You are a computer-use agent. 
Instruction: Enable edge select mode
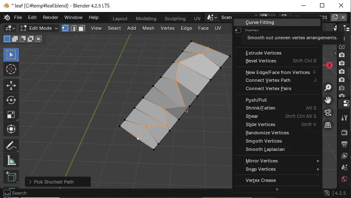[74, 28]
